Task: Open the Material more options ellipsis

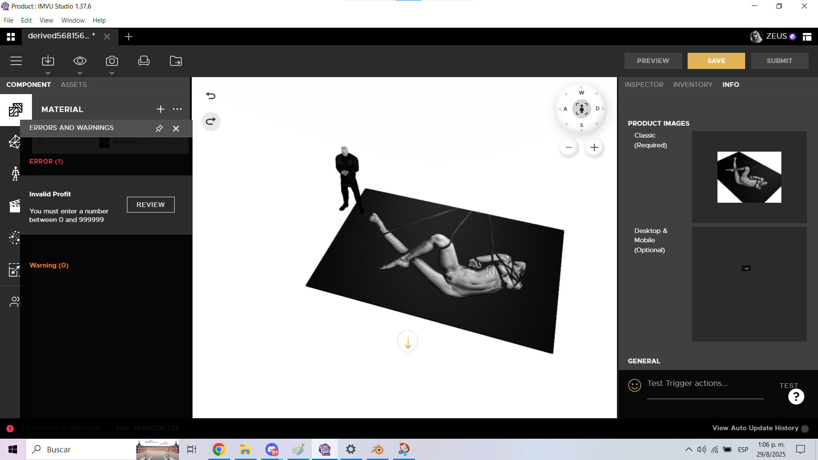Action: [177, 109]
